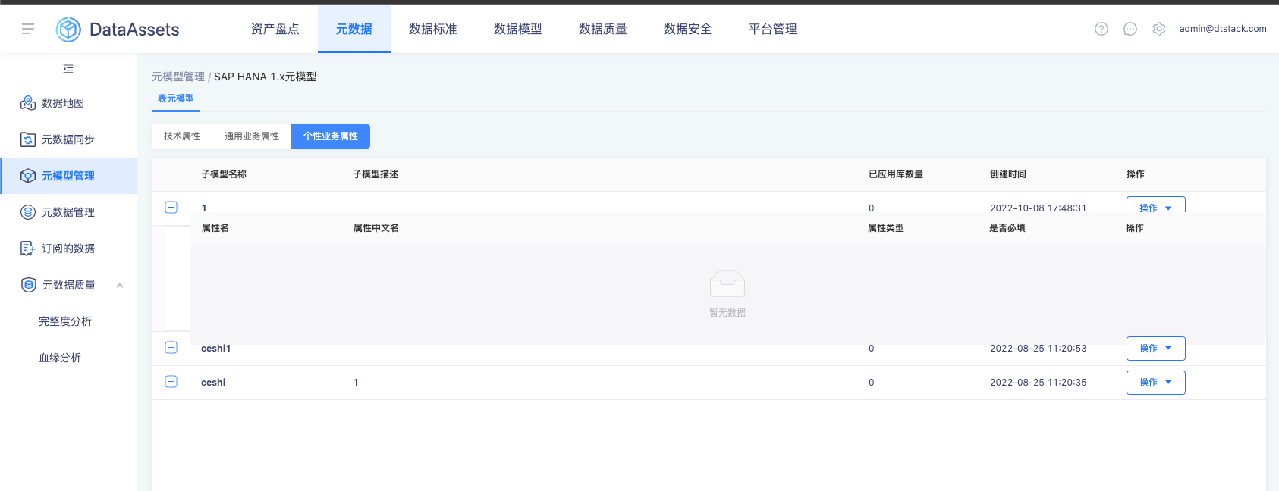The height and width of the screenshot is (491, 1279).
Task: Go to 元数据同步 in sidebar
Action: click(x=68, y=139)
